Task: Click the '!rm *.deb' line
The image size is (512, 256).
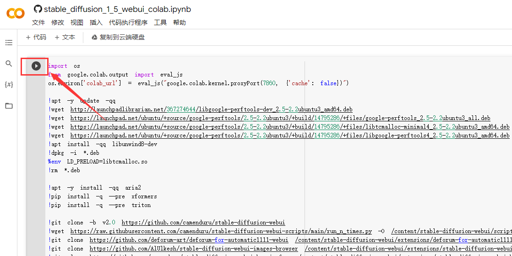Action: pyautogui.click(x=64, y=170)
